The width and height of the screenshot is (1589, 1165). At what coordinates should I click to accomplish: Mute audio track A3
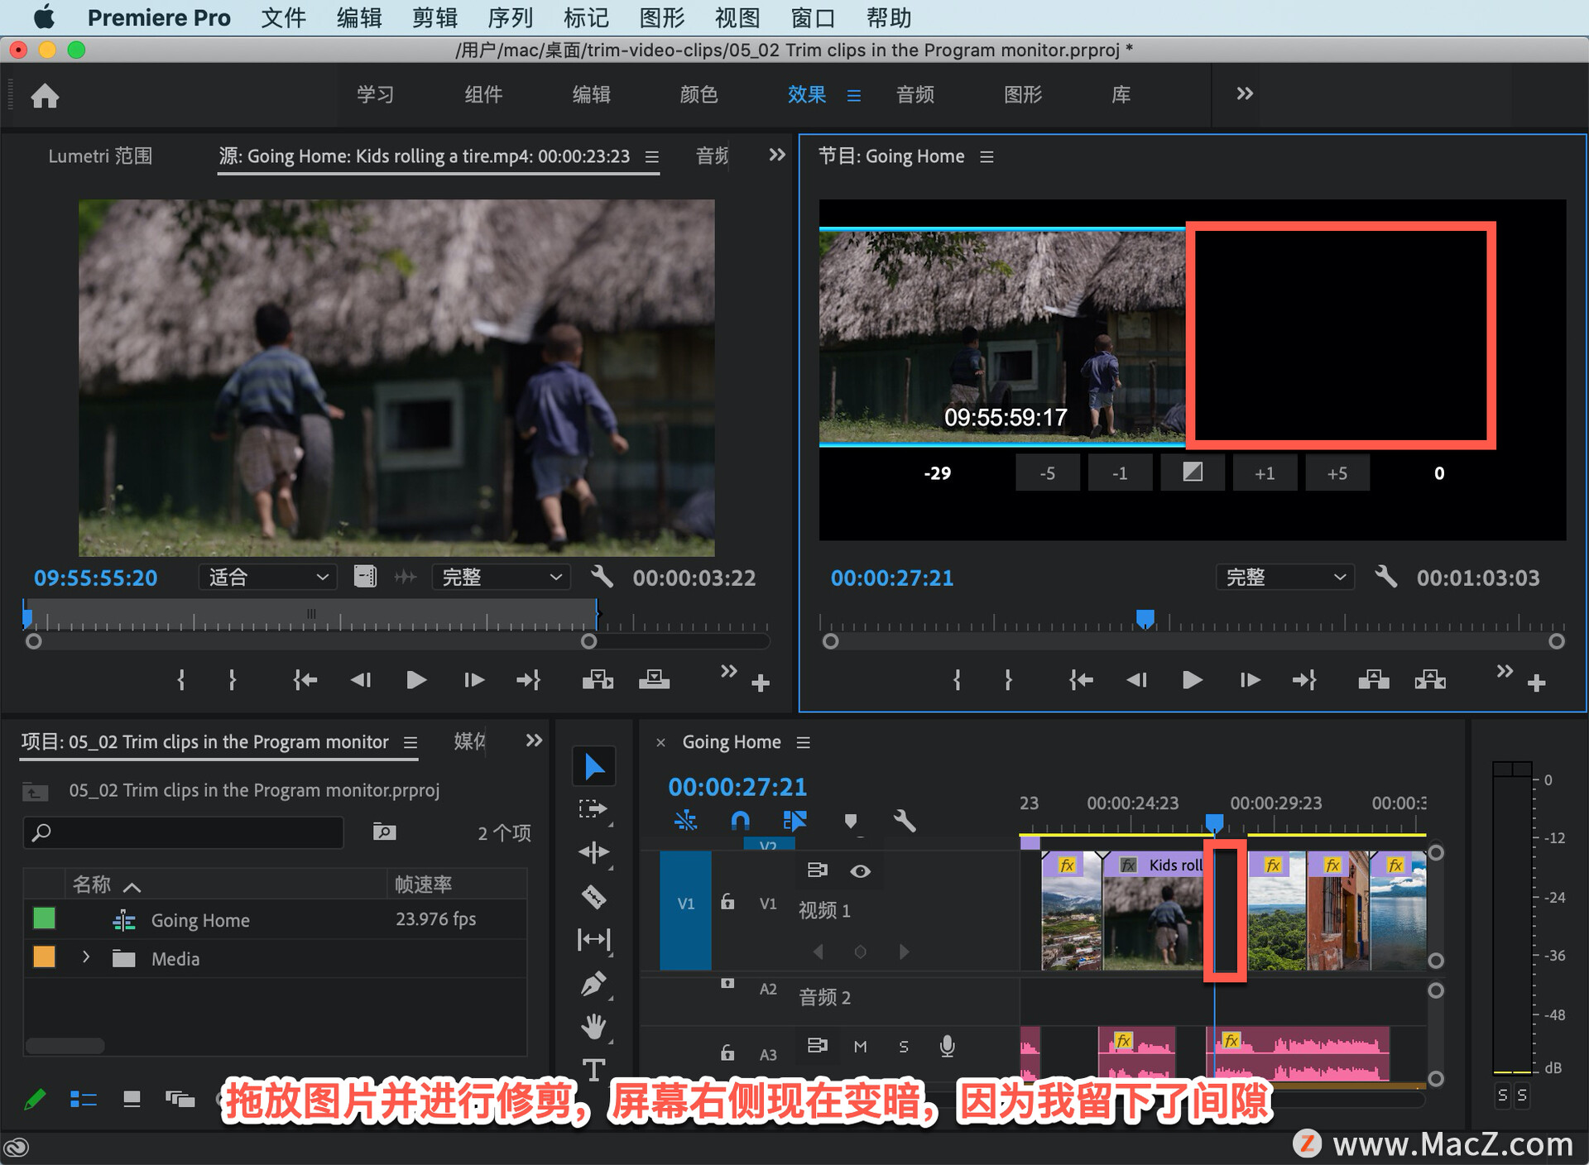pyautogui.click(x=860, y=1047)
